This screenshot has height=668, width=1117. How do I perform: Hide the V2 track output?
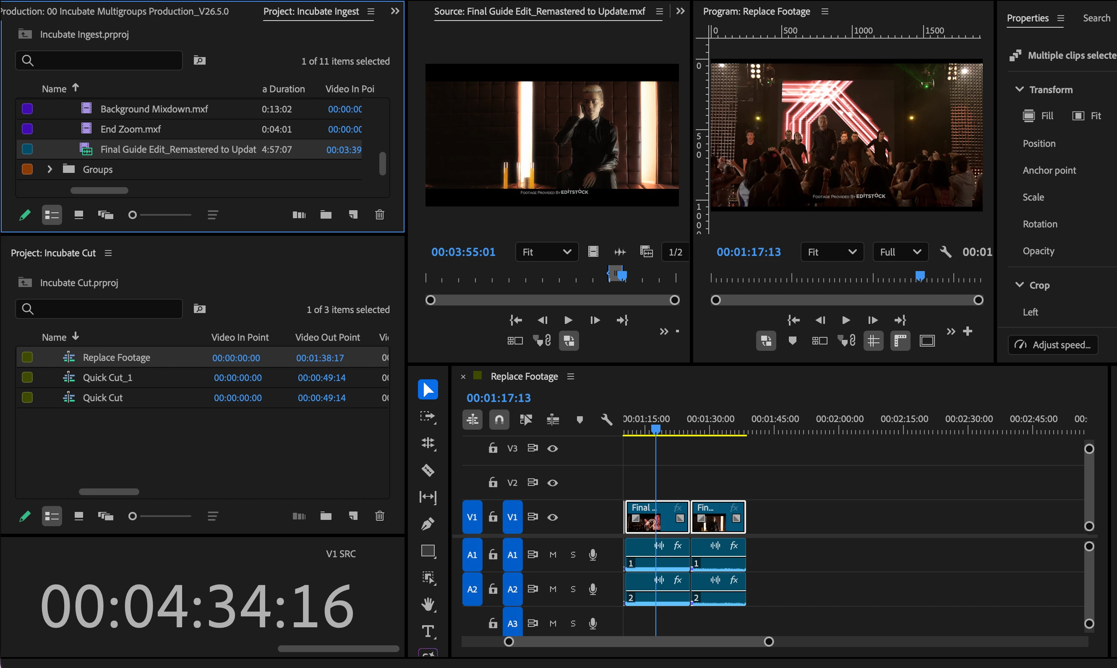(x=552, y=483)
